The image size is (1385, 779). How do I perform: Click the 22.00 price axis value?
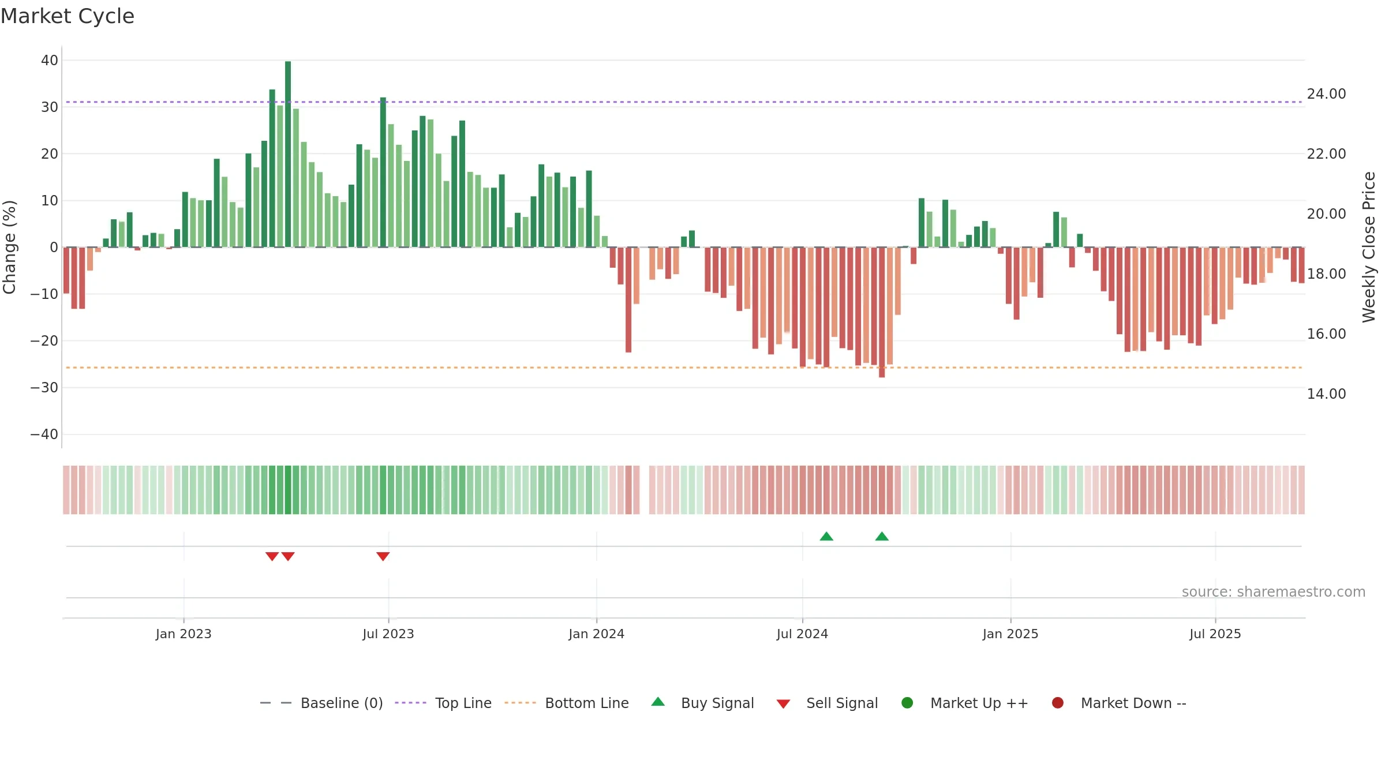coord(1326,154)
